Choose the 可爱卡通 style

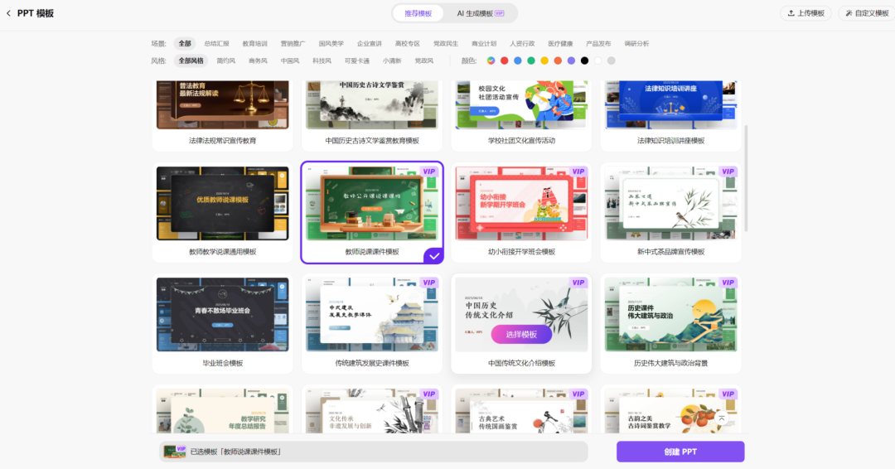click(357, 60)
